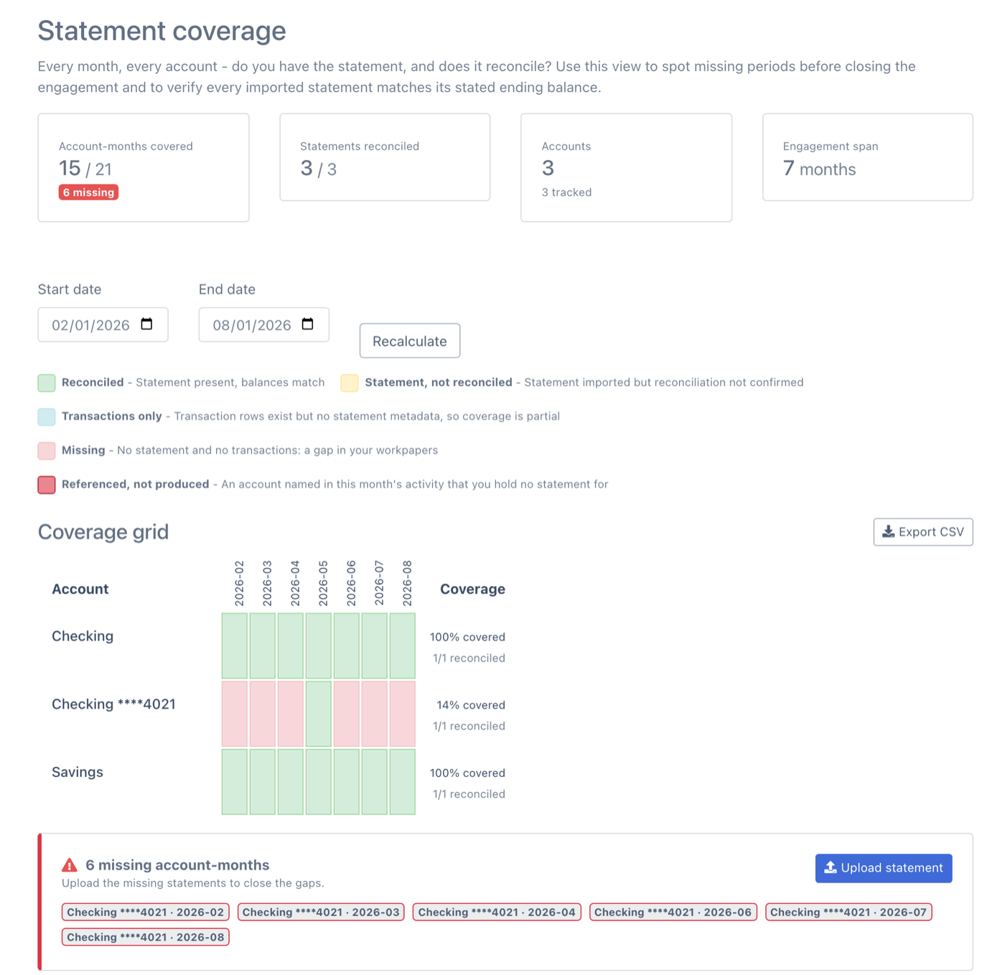The image size is (1005, 975).
Task: Click the red warning triangle icon
Action: [70, 865]
